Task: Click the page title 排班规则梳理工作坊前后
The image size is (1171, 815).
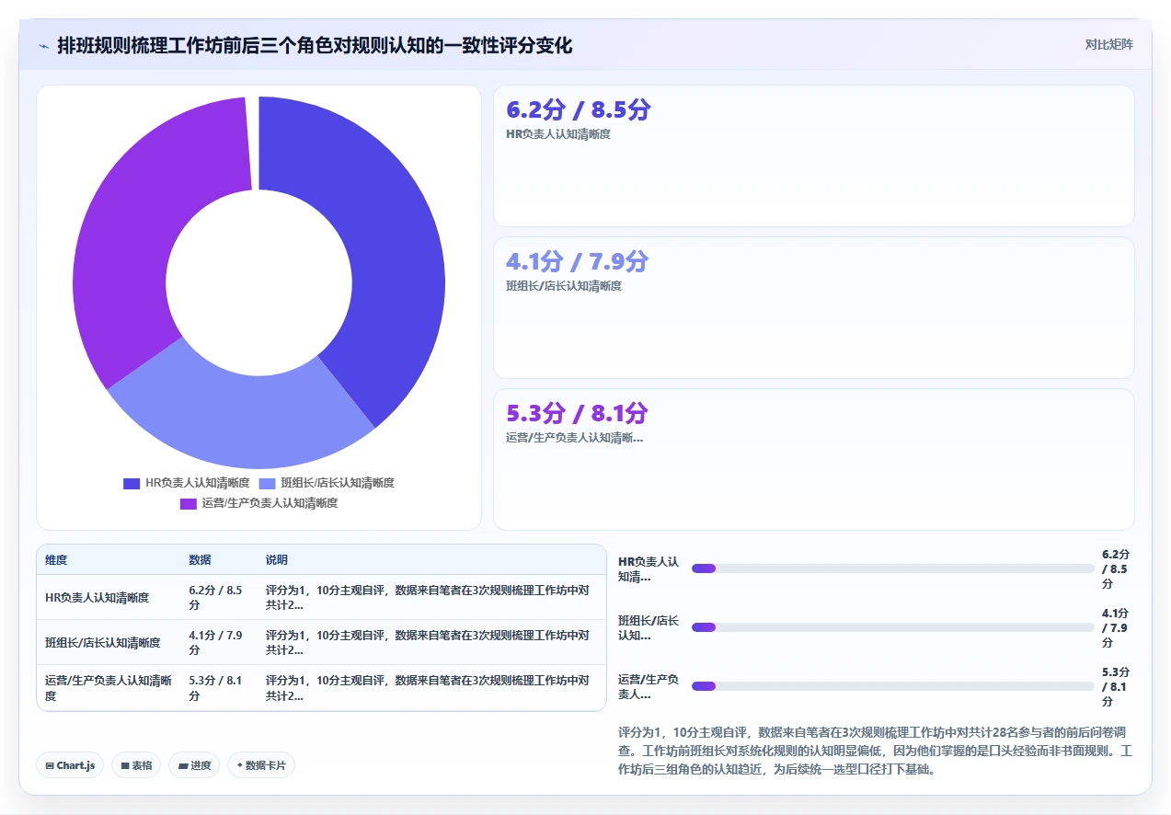Action: (315, 45)
